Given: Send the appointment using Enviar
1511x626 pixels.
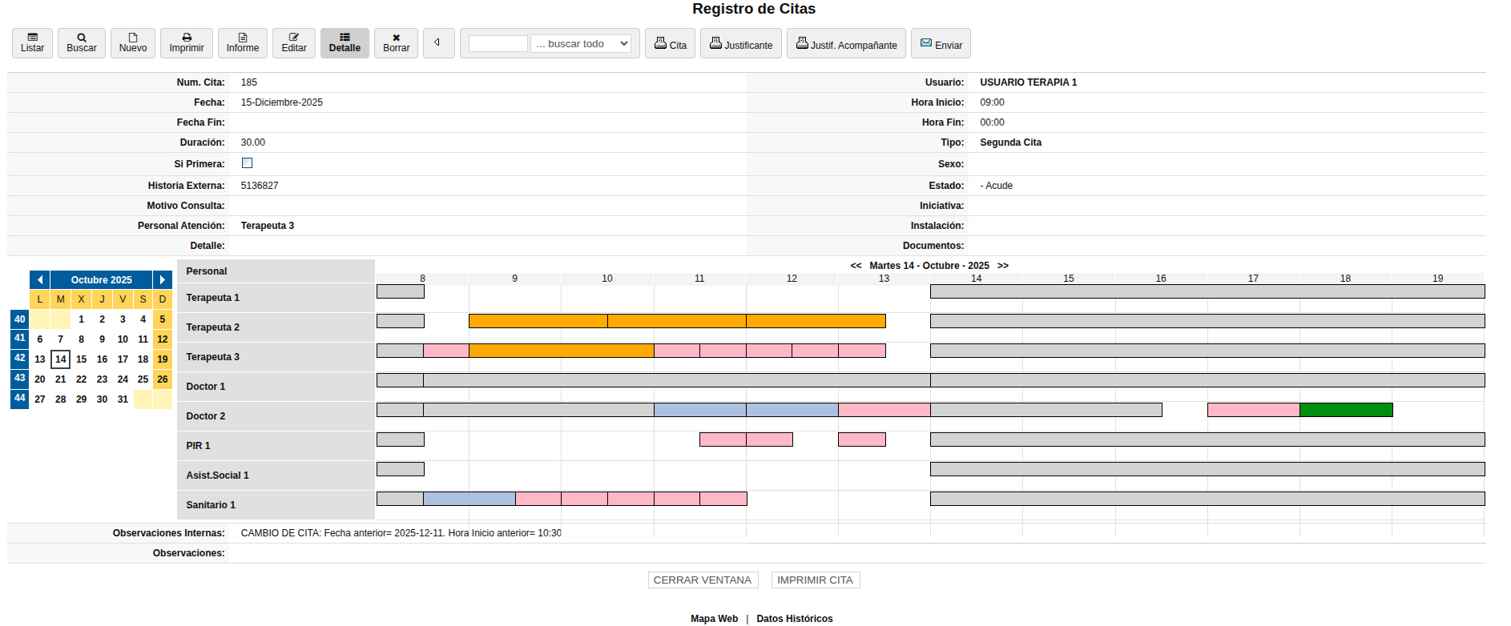Looking at the screenshot, I should click(941, 44).
